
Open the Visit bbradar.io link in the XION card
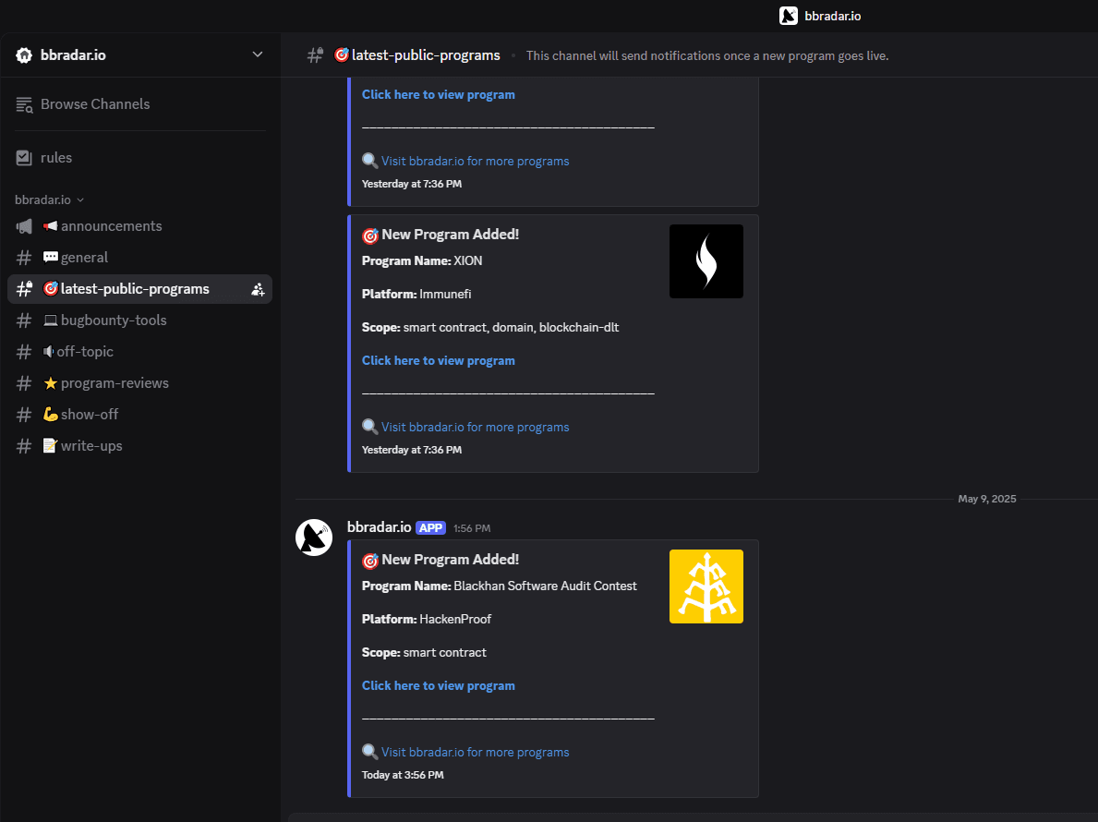[475, 427]
